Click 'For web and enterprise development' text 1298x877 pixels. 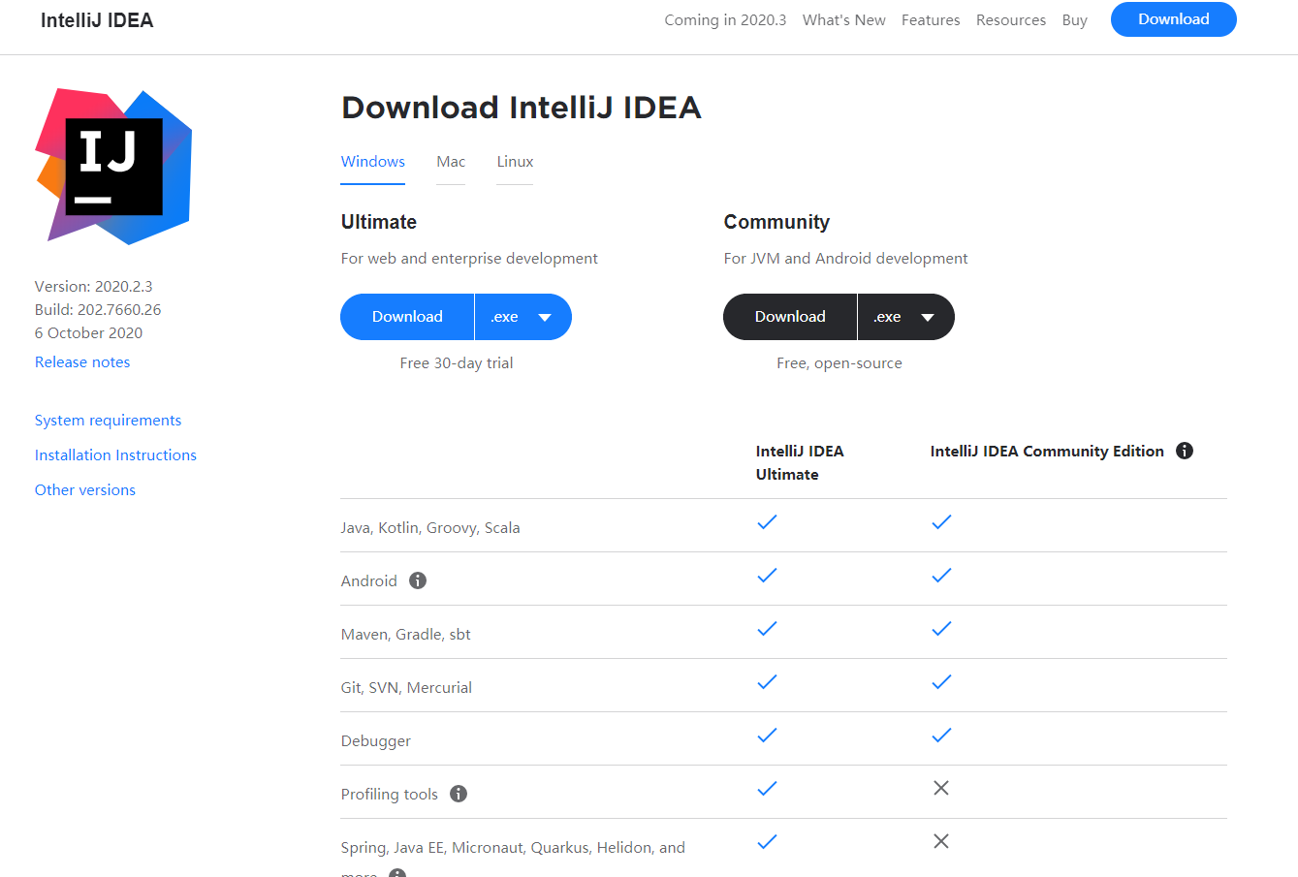pos(469,259)
